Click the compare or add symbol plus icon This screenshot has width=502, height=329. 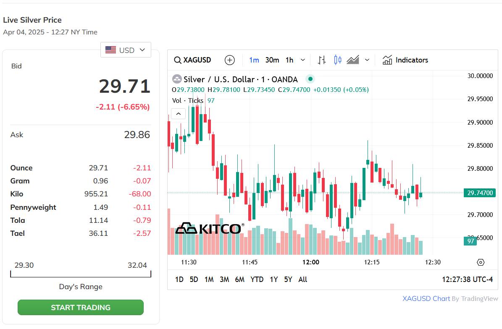229,60
